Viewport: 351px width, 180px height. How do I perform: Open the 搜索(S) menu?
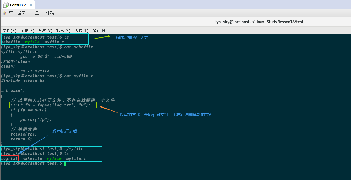pyautogui.click(x=63, y=30)
